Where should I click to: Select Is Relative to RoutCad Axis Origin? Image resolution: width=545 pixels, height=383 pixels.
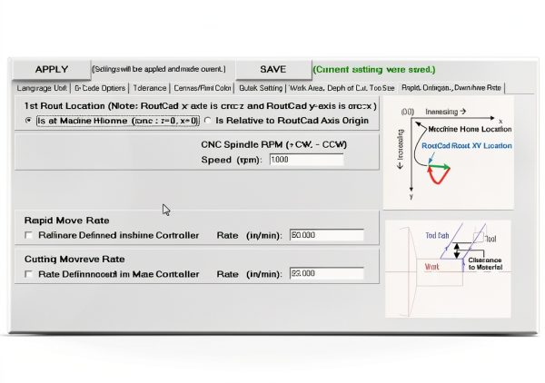tap(207, 121)
